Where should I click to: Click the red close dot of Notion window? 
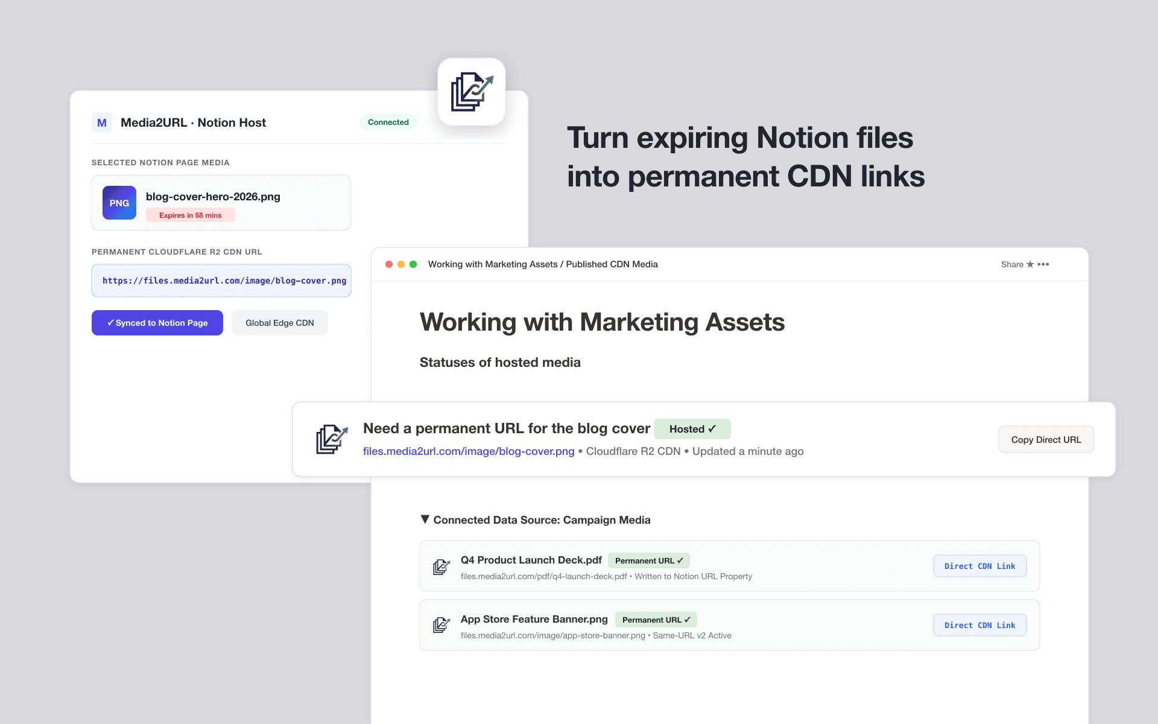point(389,264)
